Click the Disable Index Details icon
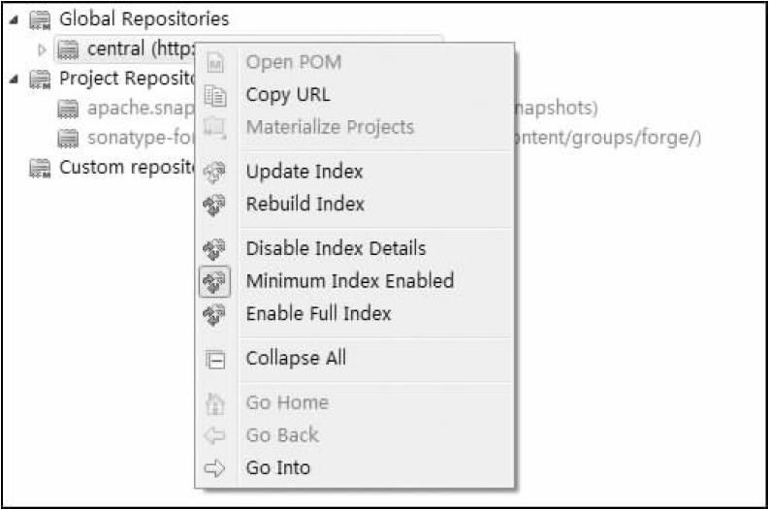Screen dimensions: 769x510 click(214, 249)
